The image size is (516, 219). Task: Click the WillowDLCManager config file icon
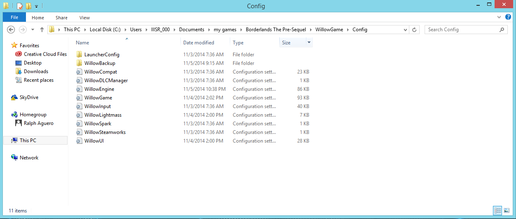pyautogui.click(x=79, y=81)
